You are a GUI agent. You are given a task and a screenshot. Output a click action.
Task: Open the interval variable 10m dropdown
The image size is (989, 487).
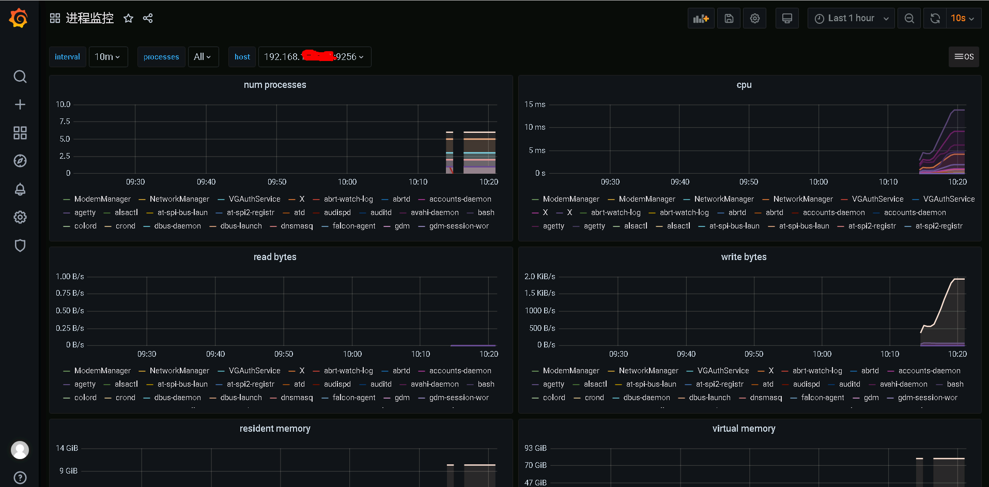pyautogui.click(x=108, y=57)
